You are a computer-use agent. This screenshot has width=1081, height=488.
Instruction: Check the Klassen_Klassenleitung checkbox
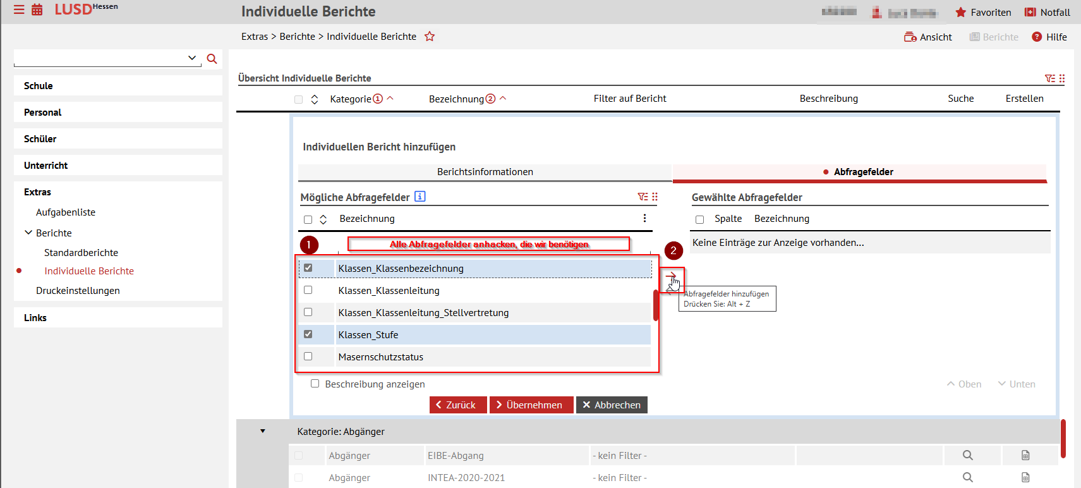point(308,290)
